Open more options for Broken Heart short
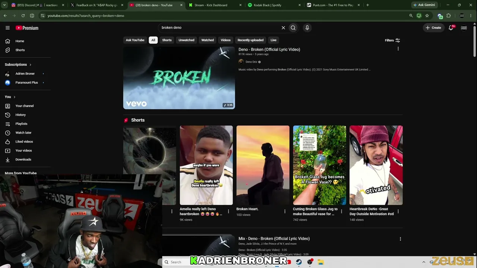This screenshot has height=268, width=477. [x=285, y=211]
